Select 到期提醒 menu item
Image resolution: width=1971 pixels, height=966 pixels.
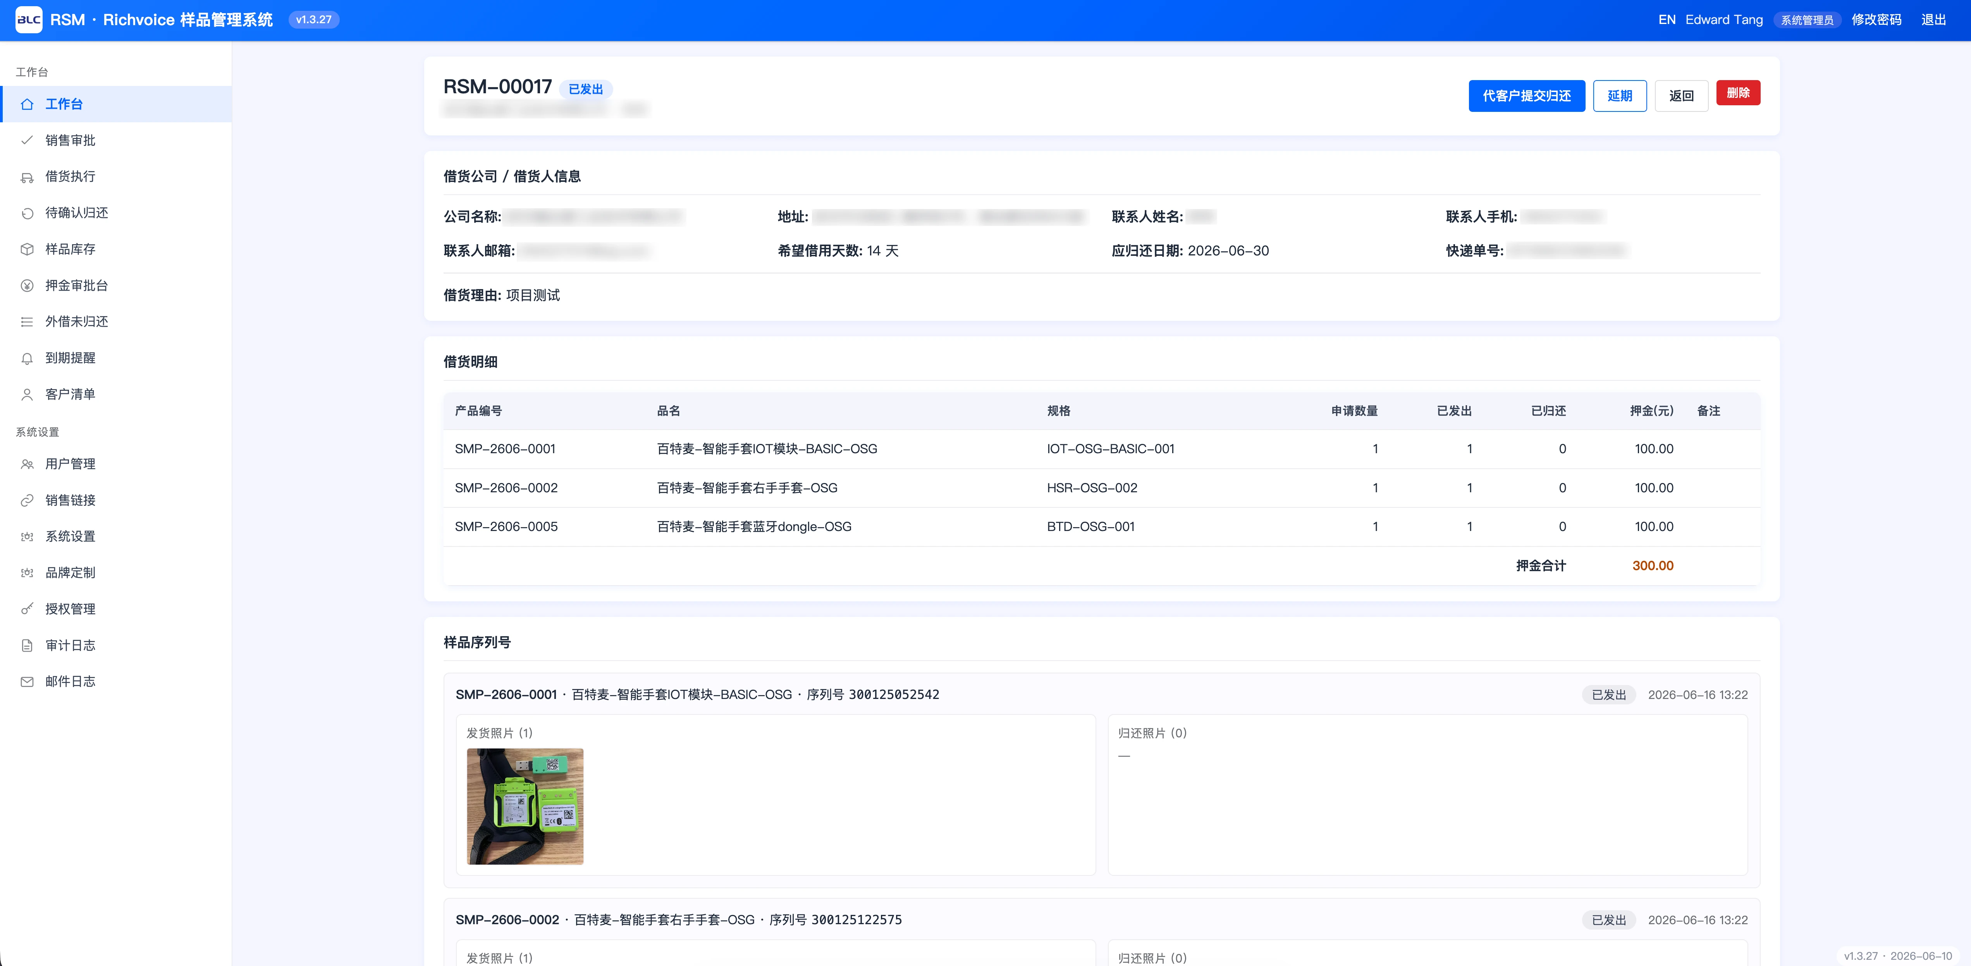pos(116,358)
